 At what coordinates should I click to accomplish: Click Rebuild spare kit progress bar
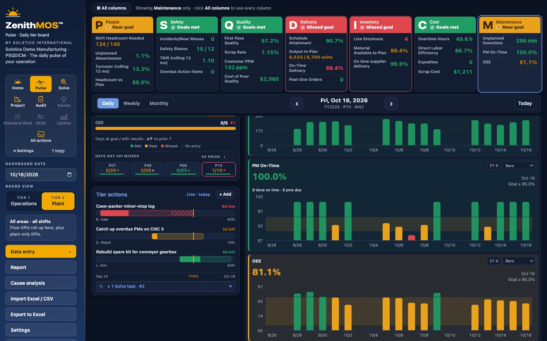click(165, 259)
